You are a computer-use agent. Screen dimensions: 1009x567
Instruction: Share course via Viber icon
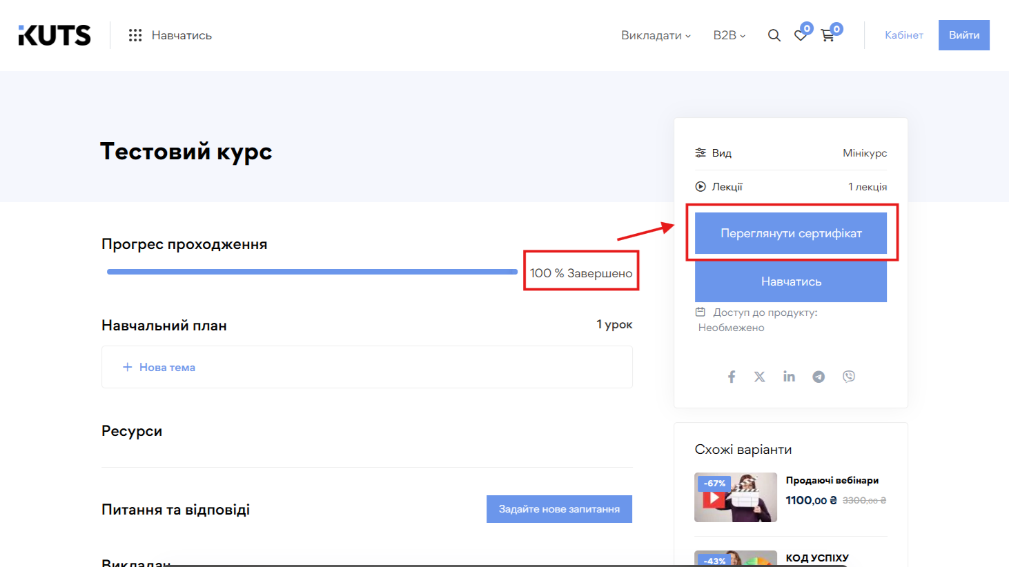(x=849, y=377)
